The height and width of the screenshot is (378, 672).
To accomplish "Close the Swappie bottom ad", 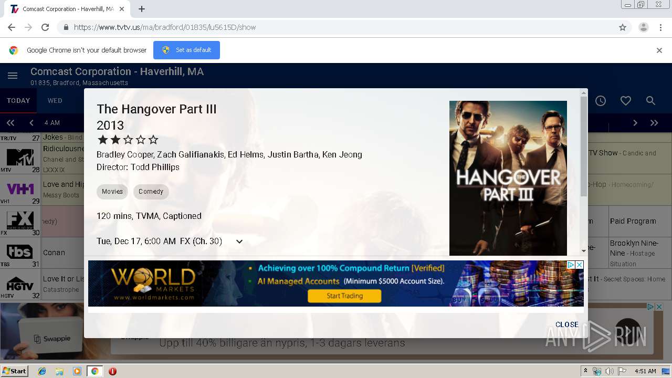I will click(x=659, y=307).
